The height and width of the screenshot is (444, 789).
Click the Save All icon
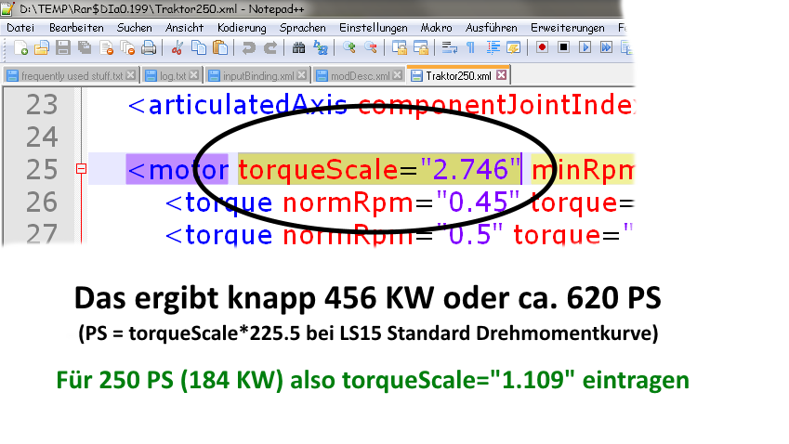(85, 47)
